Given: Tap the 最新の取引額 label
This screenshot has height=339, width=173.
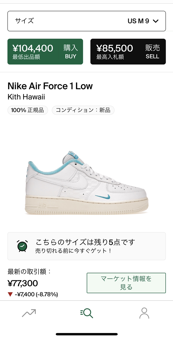Looking at the screenshot, I should (29, 272).
